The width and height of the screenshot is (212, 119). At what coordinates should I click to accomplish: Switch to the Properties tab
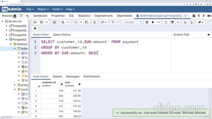pos(58,16)
